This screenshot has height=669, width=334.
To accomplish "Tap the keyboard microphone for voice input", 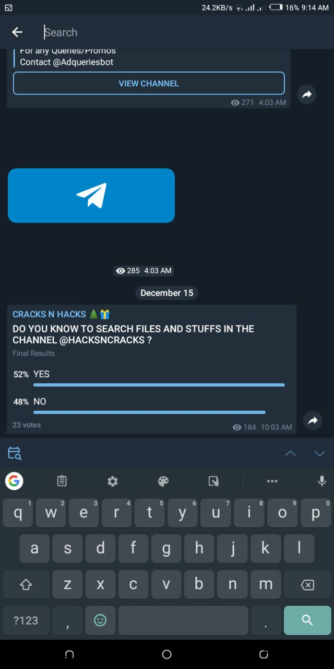I will (x=322, y=481).
